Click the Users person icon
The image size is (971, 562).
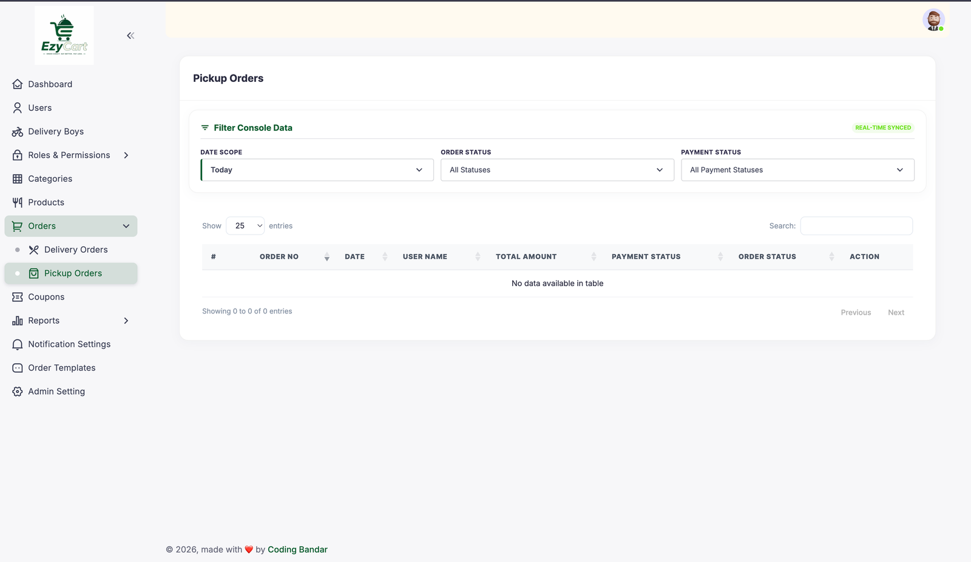coord(18,108)
